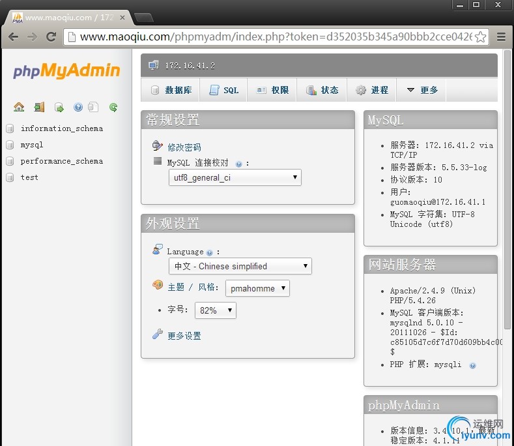The width and height of the screenshot is (514, 446).
Task: Click the 172.16.41.2 server breadcrumb link
Action: [x=190, y=66]
